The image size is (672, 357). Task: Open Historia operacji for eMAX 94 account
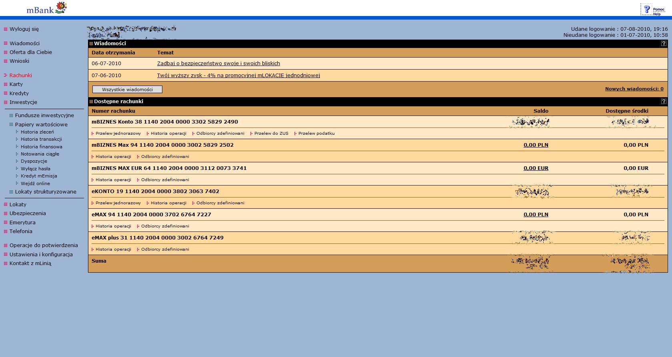coord(113,226)
